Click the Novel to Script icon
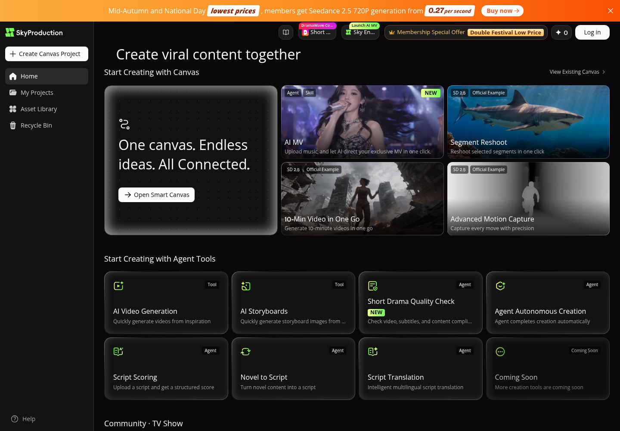This screenshot has height=431, width=620. (x=246, y=352)
